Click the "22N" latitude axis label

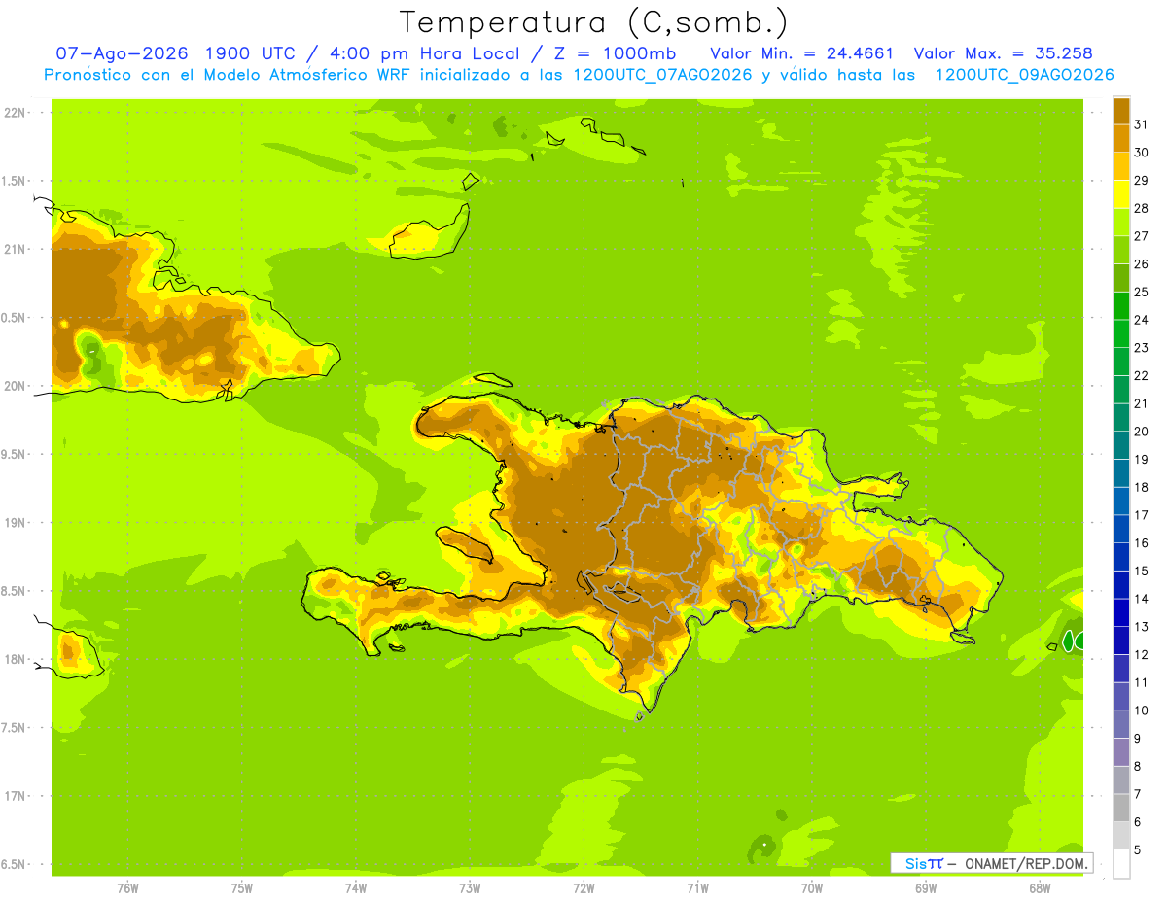point(14,113)
